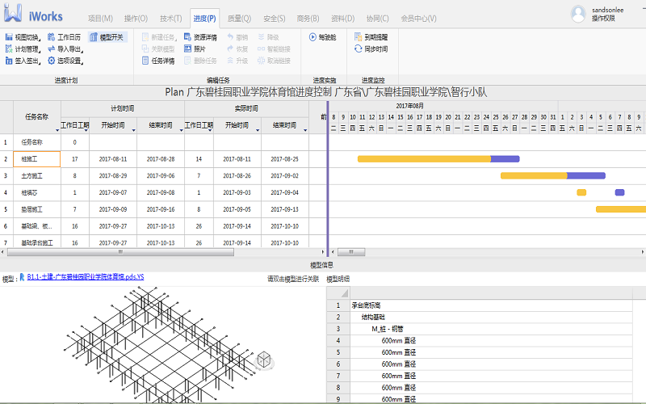Image resolution: width=646 pixels, height=404 pixels.
Task: Click the 操作权限 label under username
Action: pyautogui.click(x=603, y=18)
